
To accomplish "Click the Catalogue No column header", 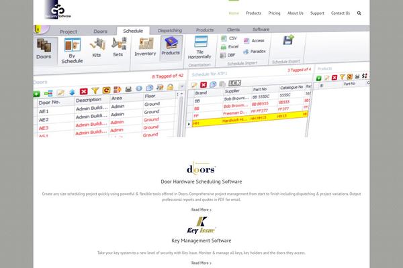I will tap(292, 88).
